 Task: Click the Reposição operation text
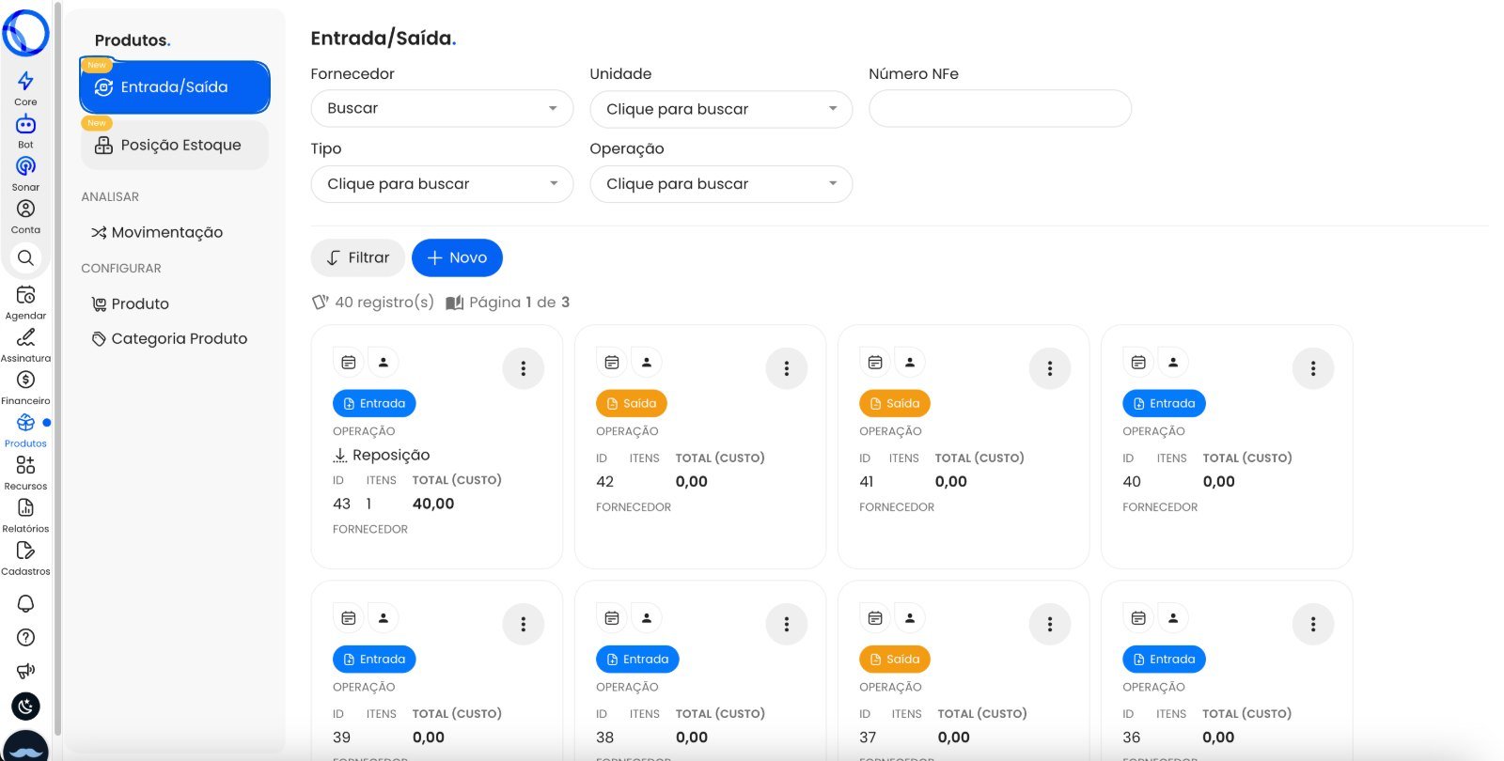point(391,455)
